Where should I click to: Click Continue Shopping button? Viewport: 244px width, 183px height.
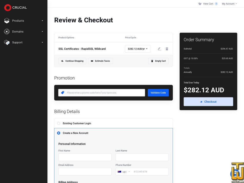(x=72, y=61)
